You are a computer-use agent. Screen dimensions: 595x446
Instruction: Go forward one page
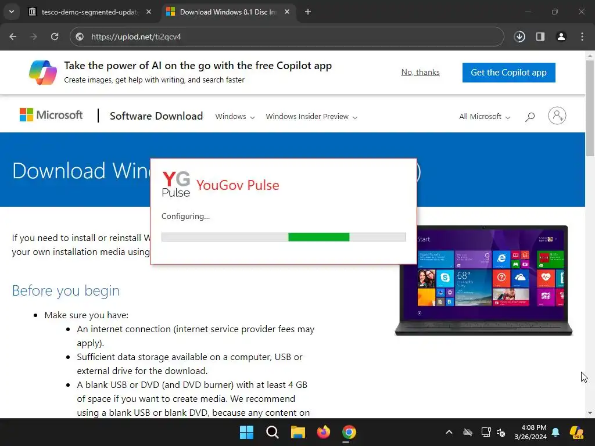point(34,37)
